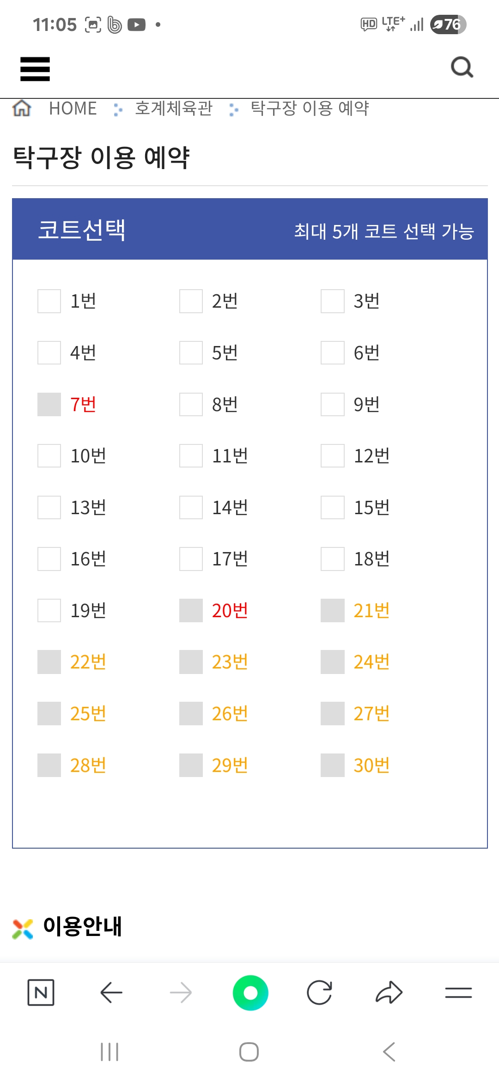
Task: Open the 호계체육관 breadcrumb link
Action: [x=174, y=109]
